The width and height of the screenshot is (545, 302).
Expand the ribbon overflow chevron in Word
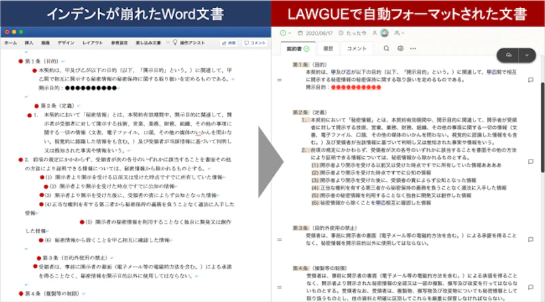coord(167,42)
